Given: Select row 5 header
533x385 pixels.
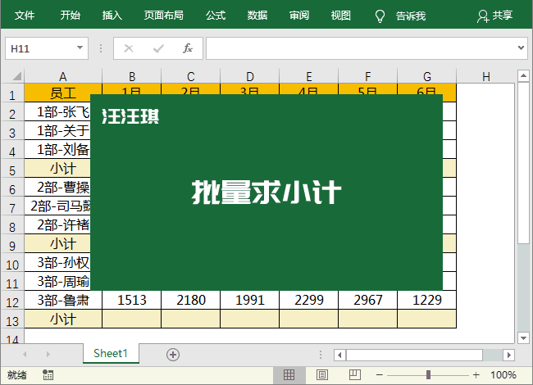Looking at the screenshot, I should pyautogui.click(x=12, y=170).
